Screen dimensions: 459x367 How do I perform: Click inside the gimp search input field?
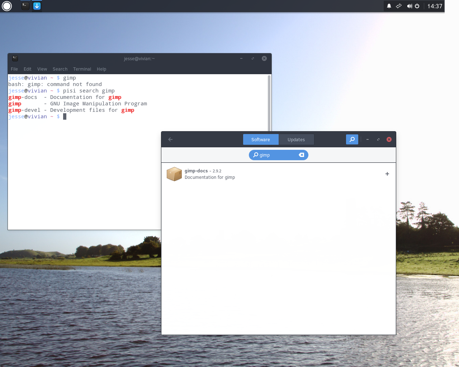279,155
